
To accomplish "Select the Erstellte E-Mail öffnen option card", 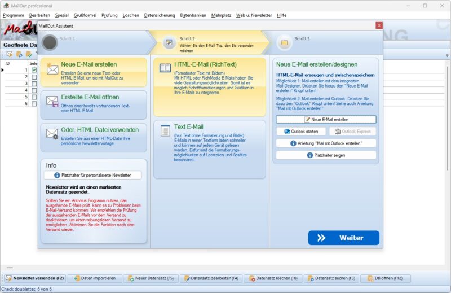I will (94, 105).
